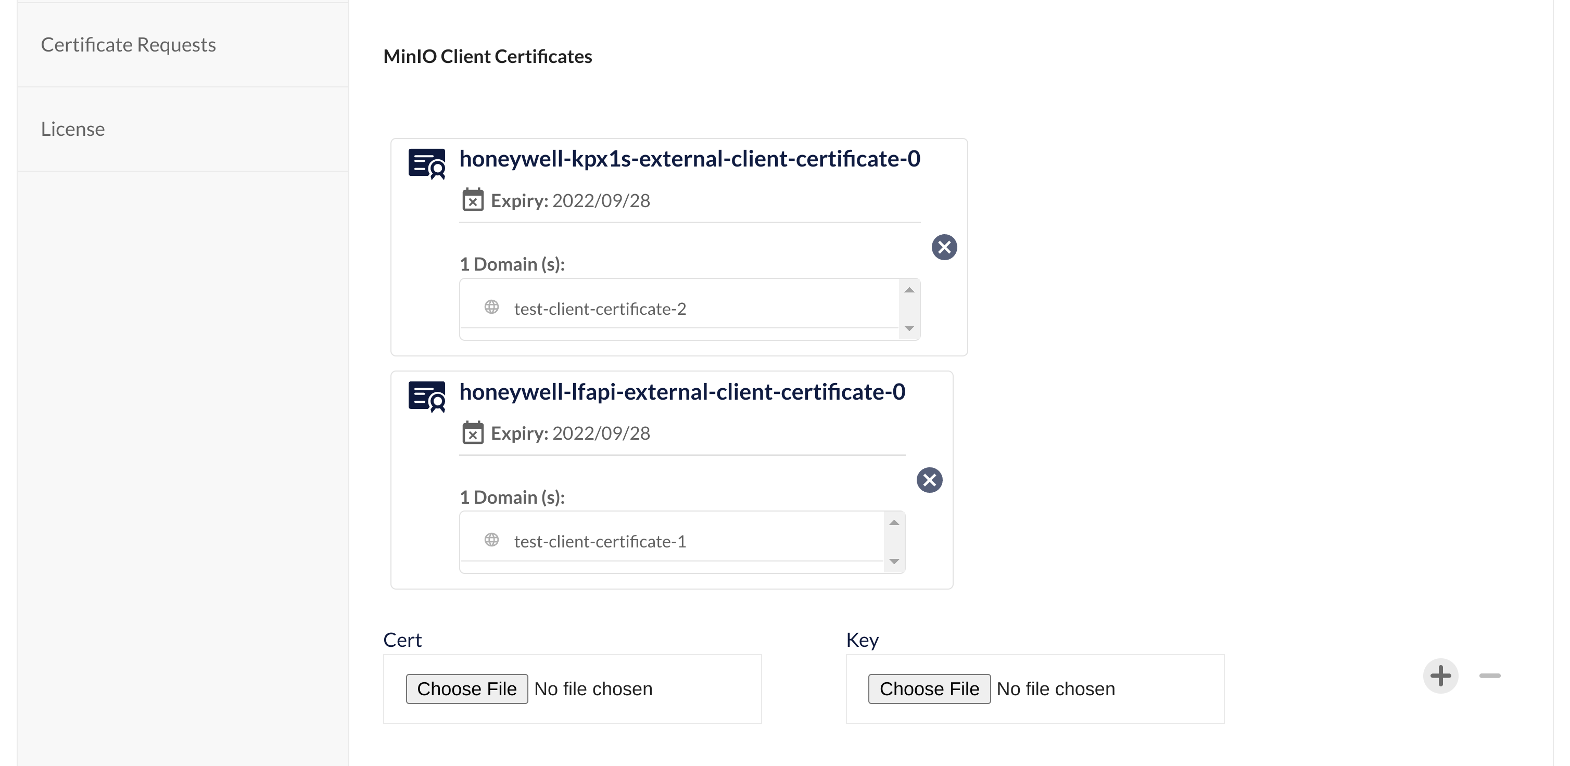Click certificate icon beside honeywell-kpx1s entry
The image size is (1570, 766).
(x=427, y=164)
